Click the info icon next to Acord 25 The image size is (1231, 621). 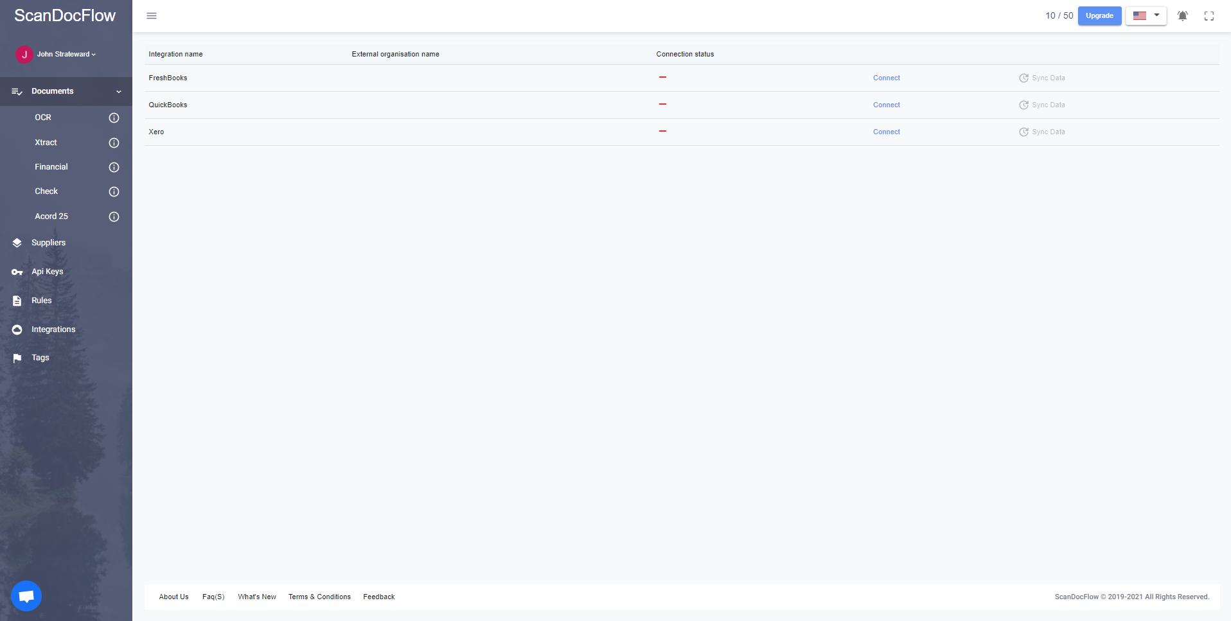(x=114, y=217)
